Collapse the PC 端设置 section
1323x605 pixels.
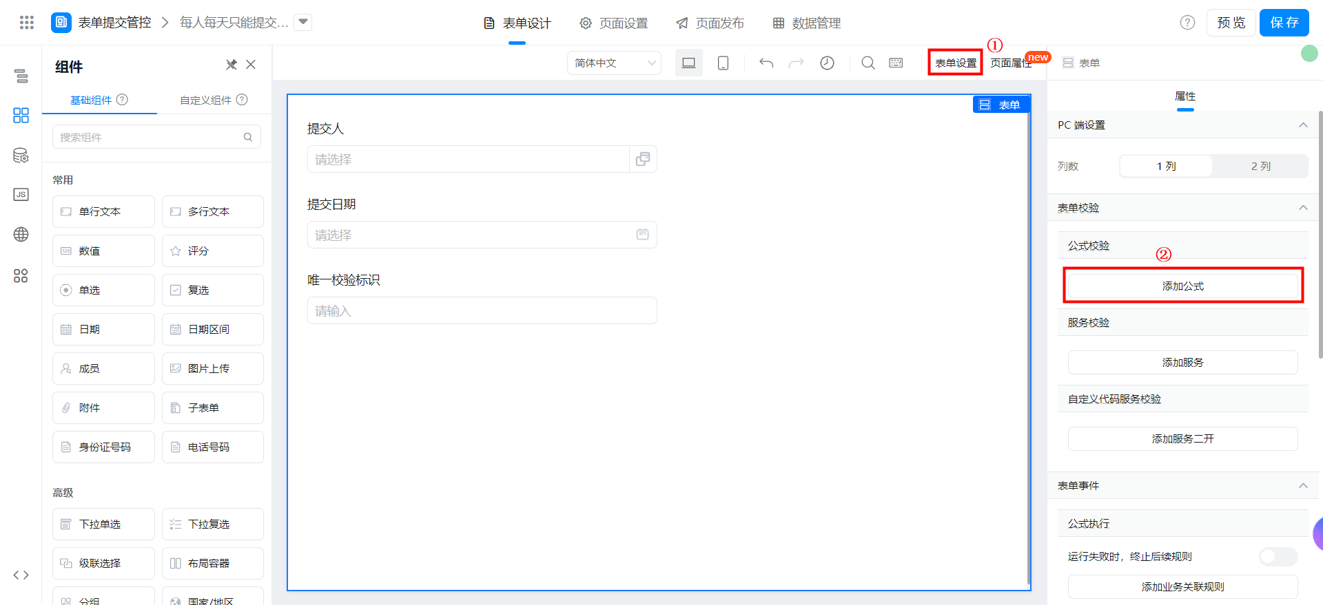(x=1303, y=125)
